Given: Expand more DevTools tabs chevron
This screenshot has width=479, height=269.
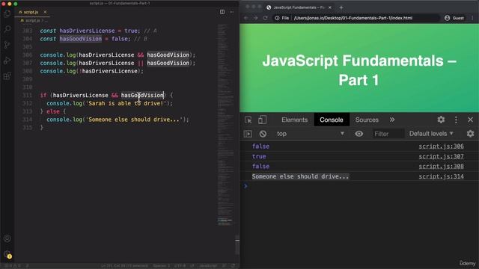Looking at the screenshot, I should coord(392,120).
